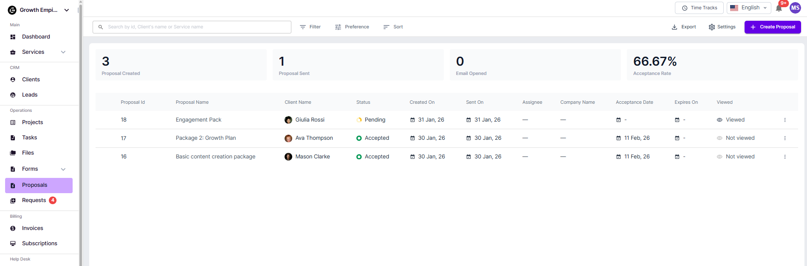Go to Invoices in sidebar
Screen dimensions: 807x266
tap(33, 228)
